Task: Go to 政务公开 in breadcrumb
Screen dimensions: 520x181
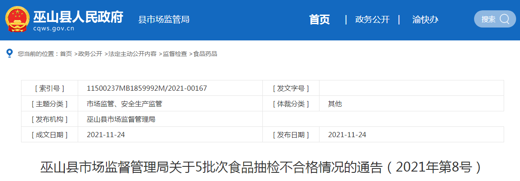Action: click(90, 54)
